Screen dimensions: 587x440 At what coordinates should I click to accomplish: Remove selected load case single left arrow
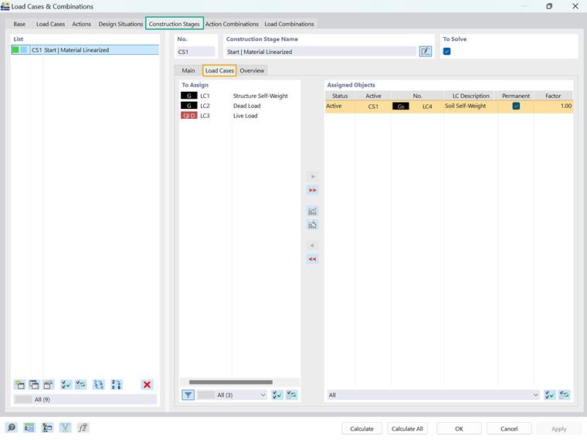[313, 245]
